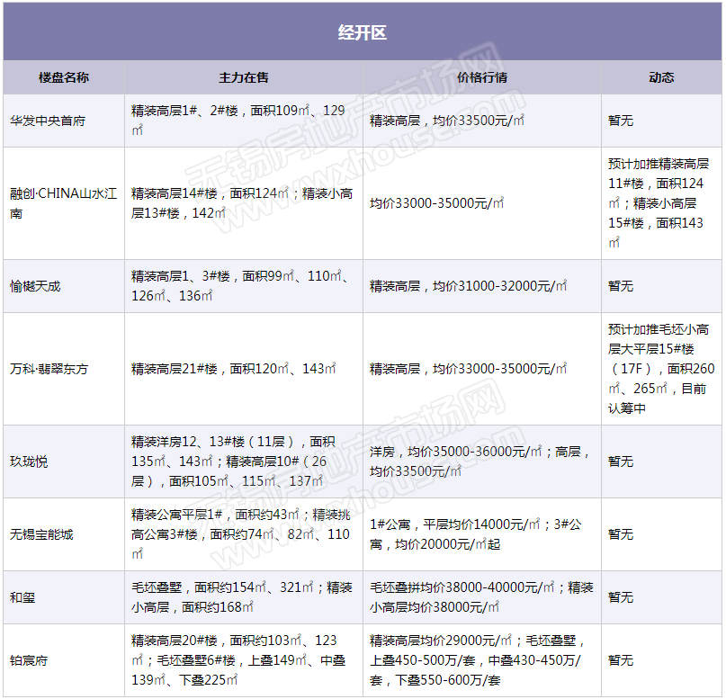Click the 动态 column header
This screenshot has width=726, height=699.
[661, 77]
